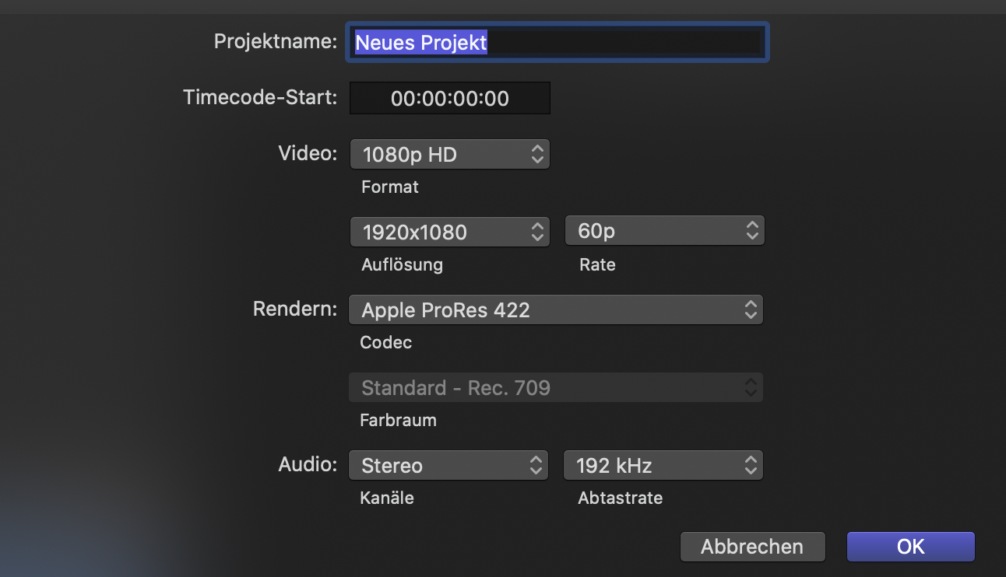Viewport: 1006px width, 577px height.
Task: Click the Rate caption text
Action: (x=597, y=265)
